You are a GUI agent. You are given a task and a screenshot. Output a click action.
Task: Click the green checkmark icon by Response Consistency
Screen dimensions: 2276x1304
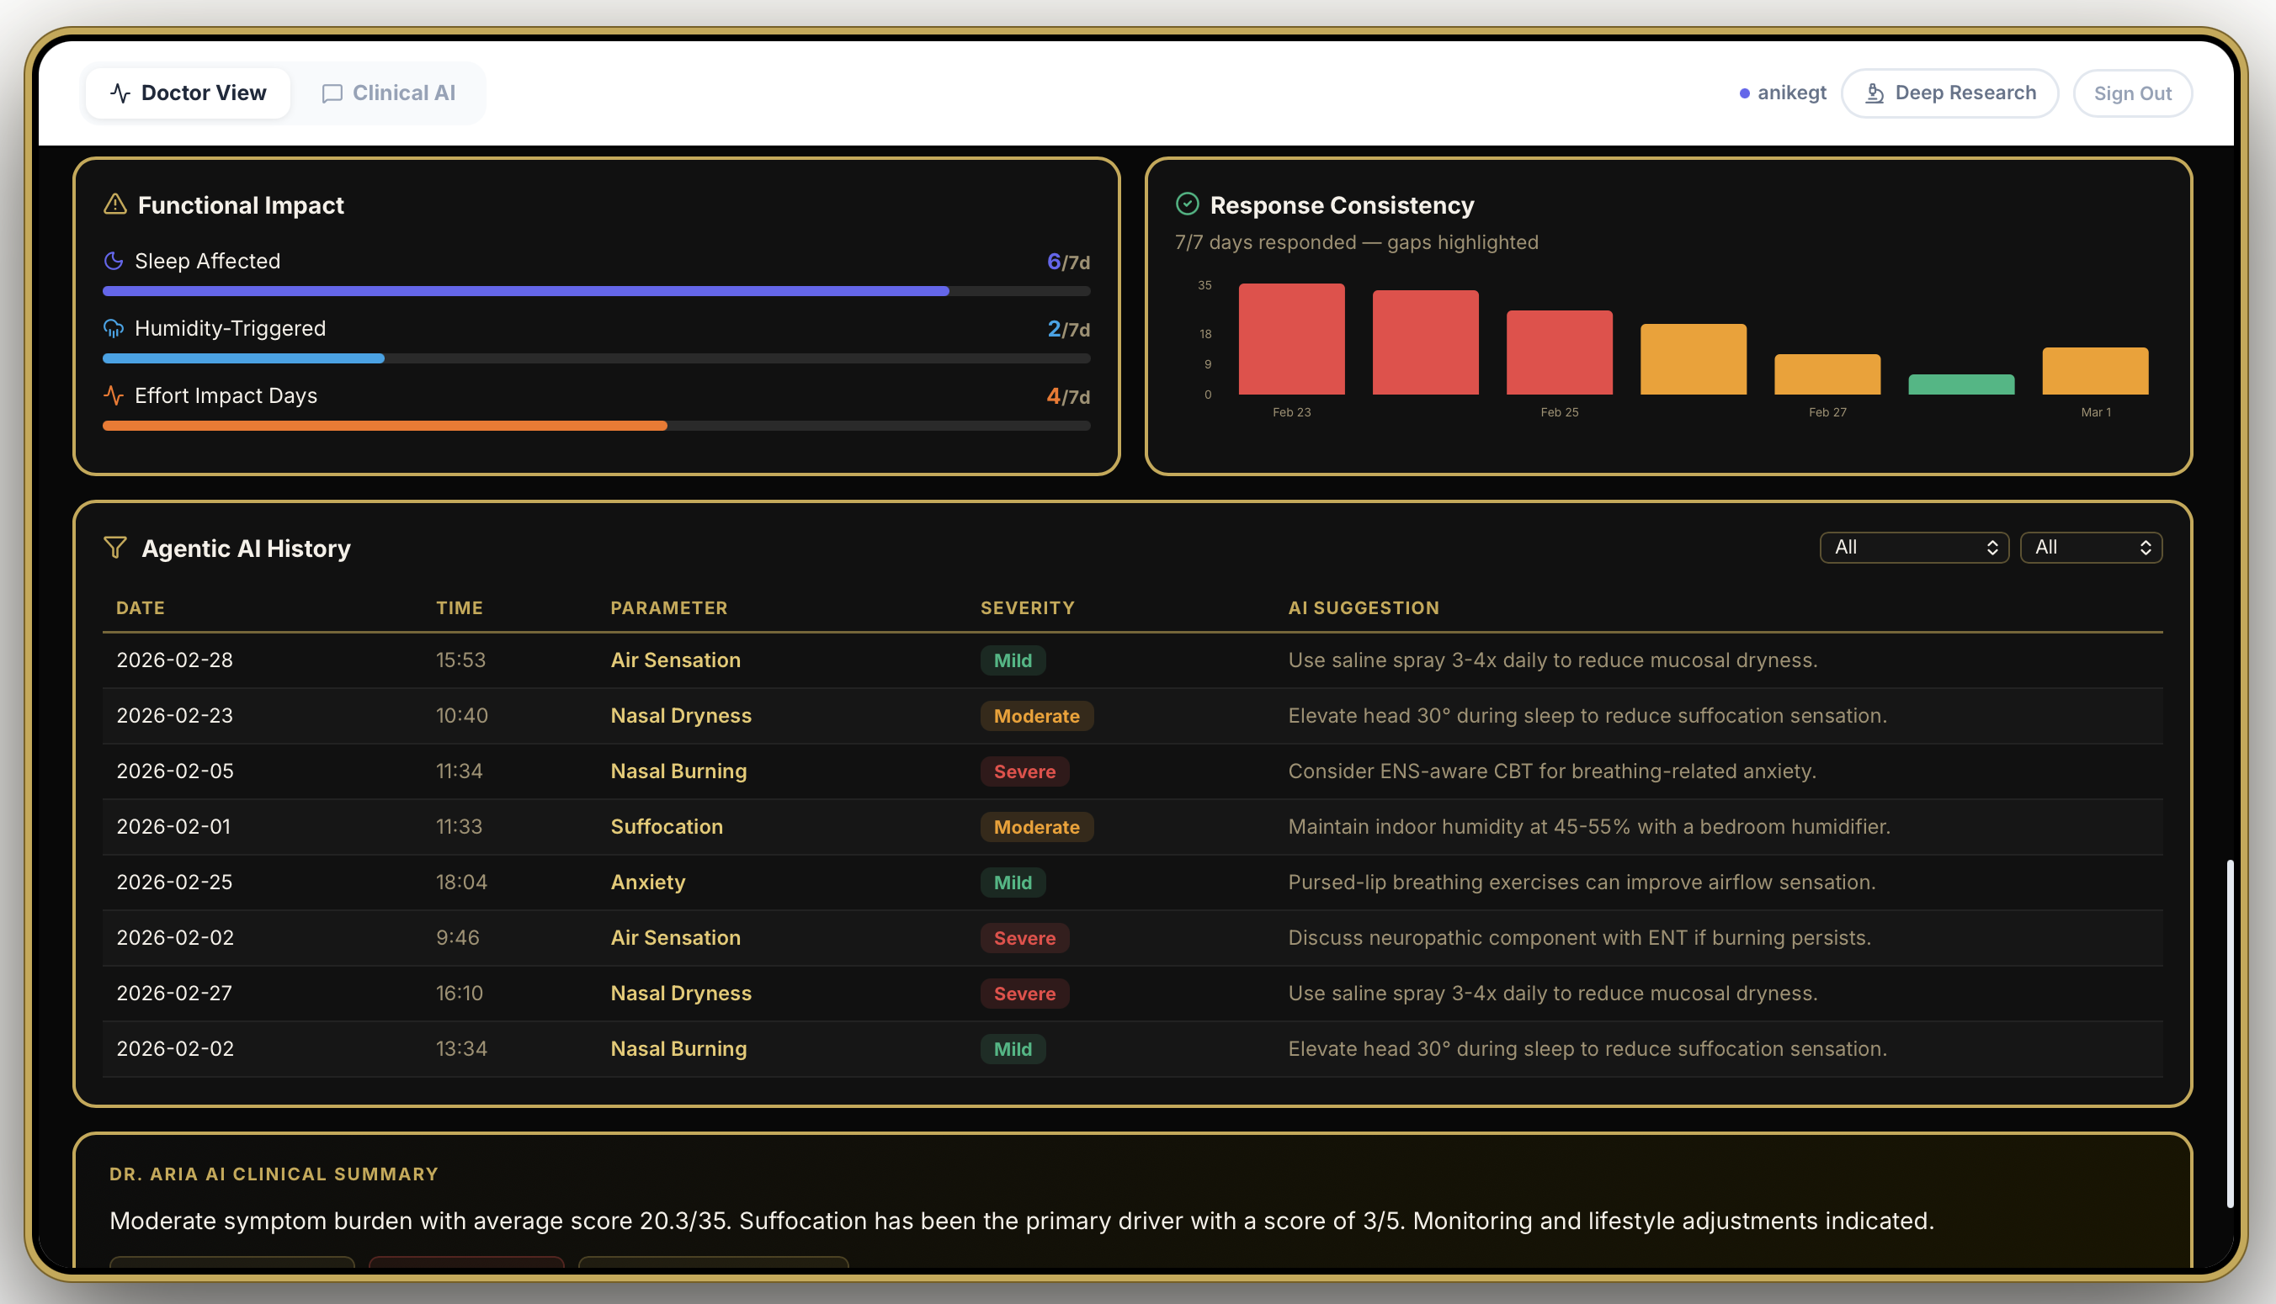(x=1188, y=204)
